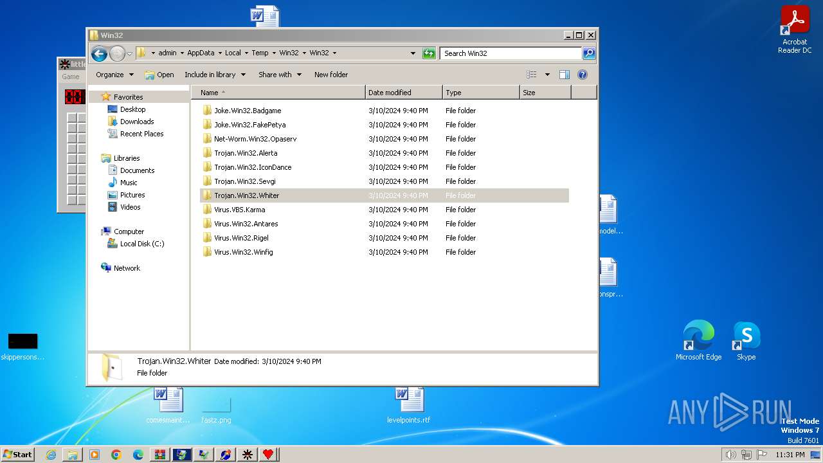Expand the view options dropdown arrow
The height and width of the screenshot is (463, 823).
[x=547, y=75]
